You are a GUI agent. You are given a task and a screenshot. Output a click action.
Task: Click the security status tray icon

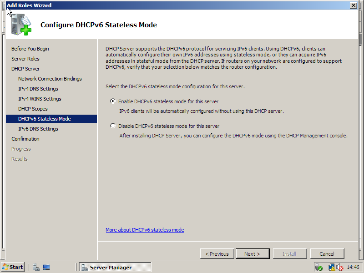tap(318, 268)
